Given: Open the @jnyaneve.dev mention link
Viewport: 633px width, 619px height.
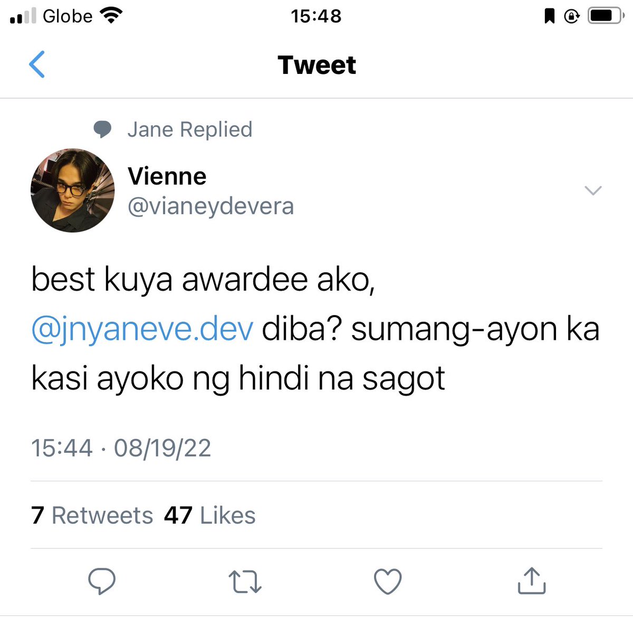Looking at the screenshot, I should coord(142,329).
